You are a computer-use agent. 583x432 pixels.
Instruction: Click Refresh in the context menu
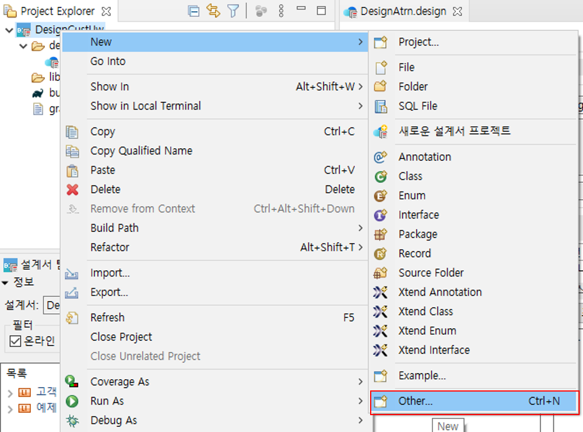click(107, 317)
